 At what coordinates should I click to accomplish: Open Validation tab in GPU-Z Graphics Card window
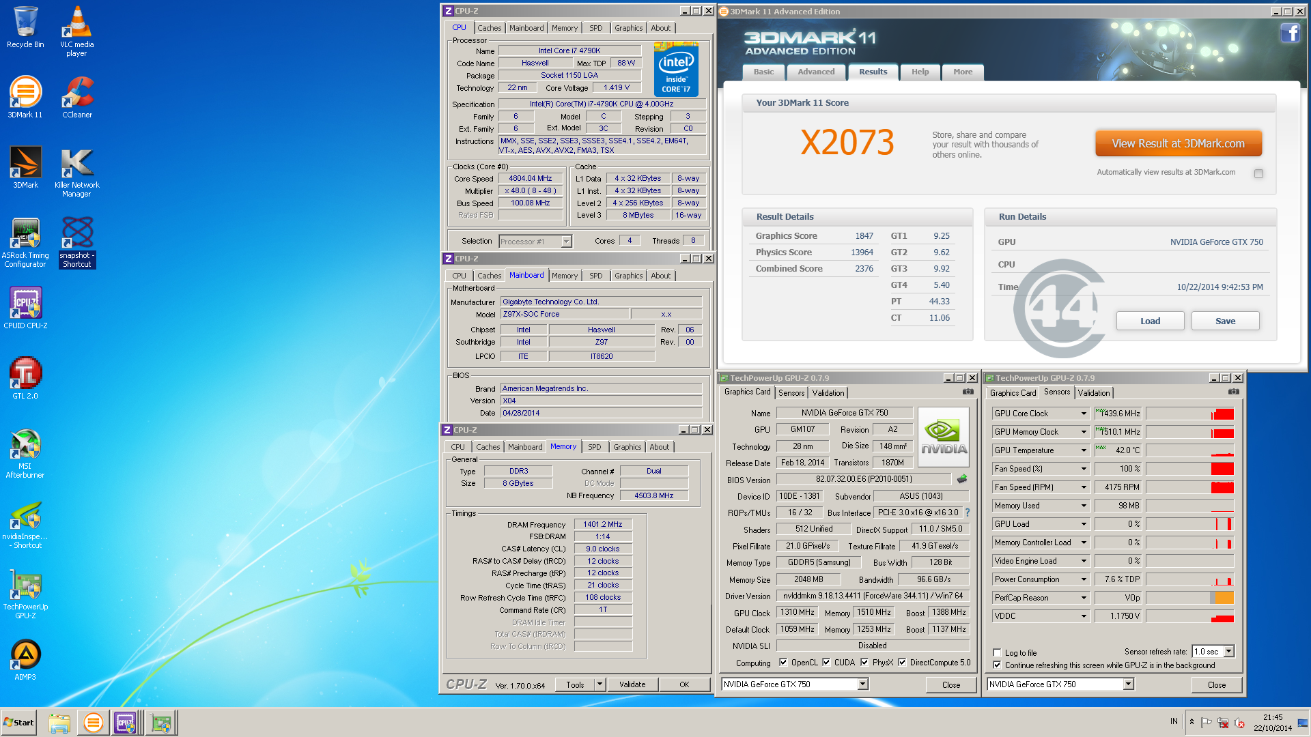point(828,392)
